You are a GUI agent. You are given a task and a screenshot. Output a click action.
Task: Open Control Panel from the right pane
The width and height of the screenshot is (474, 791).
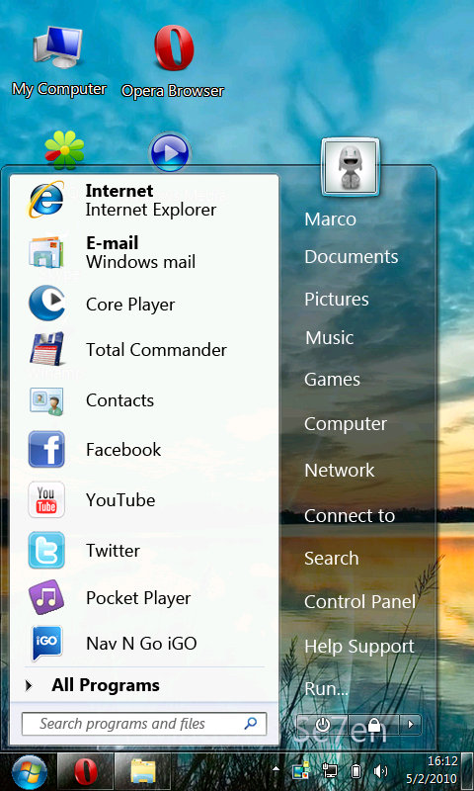359,601
